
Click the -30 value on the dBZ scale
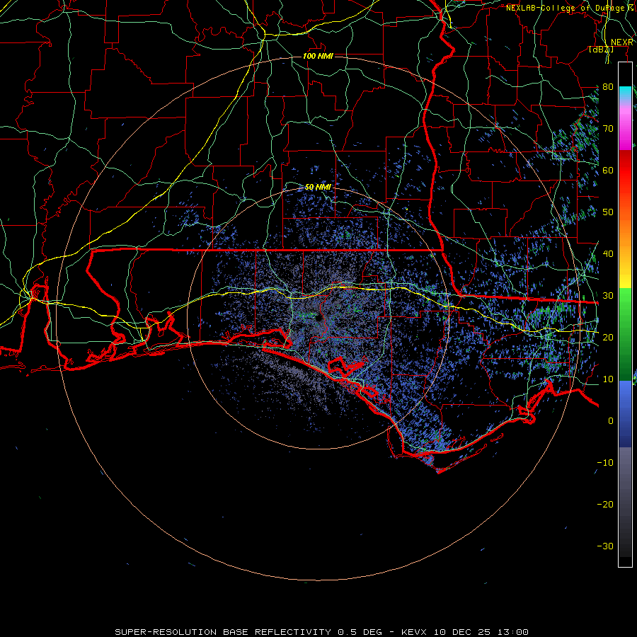[605, 546]
